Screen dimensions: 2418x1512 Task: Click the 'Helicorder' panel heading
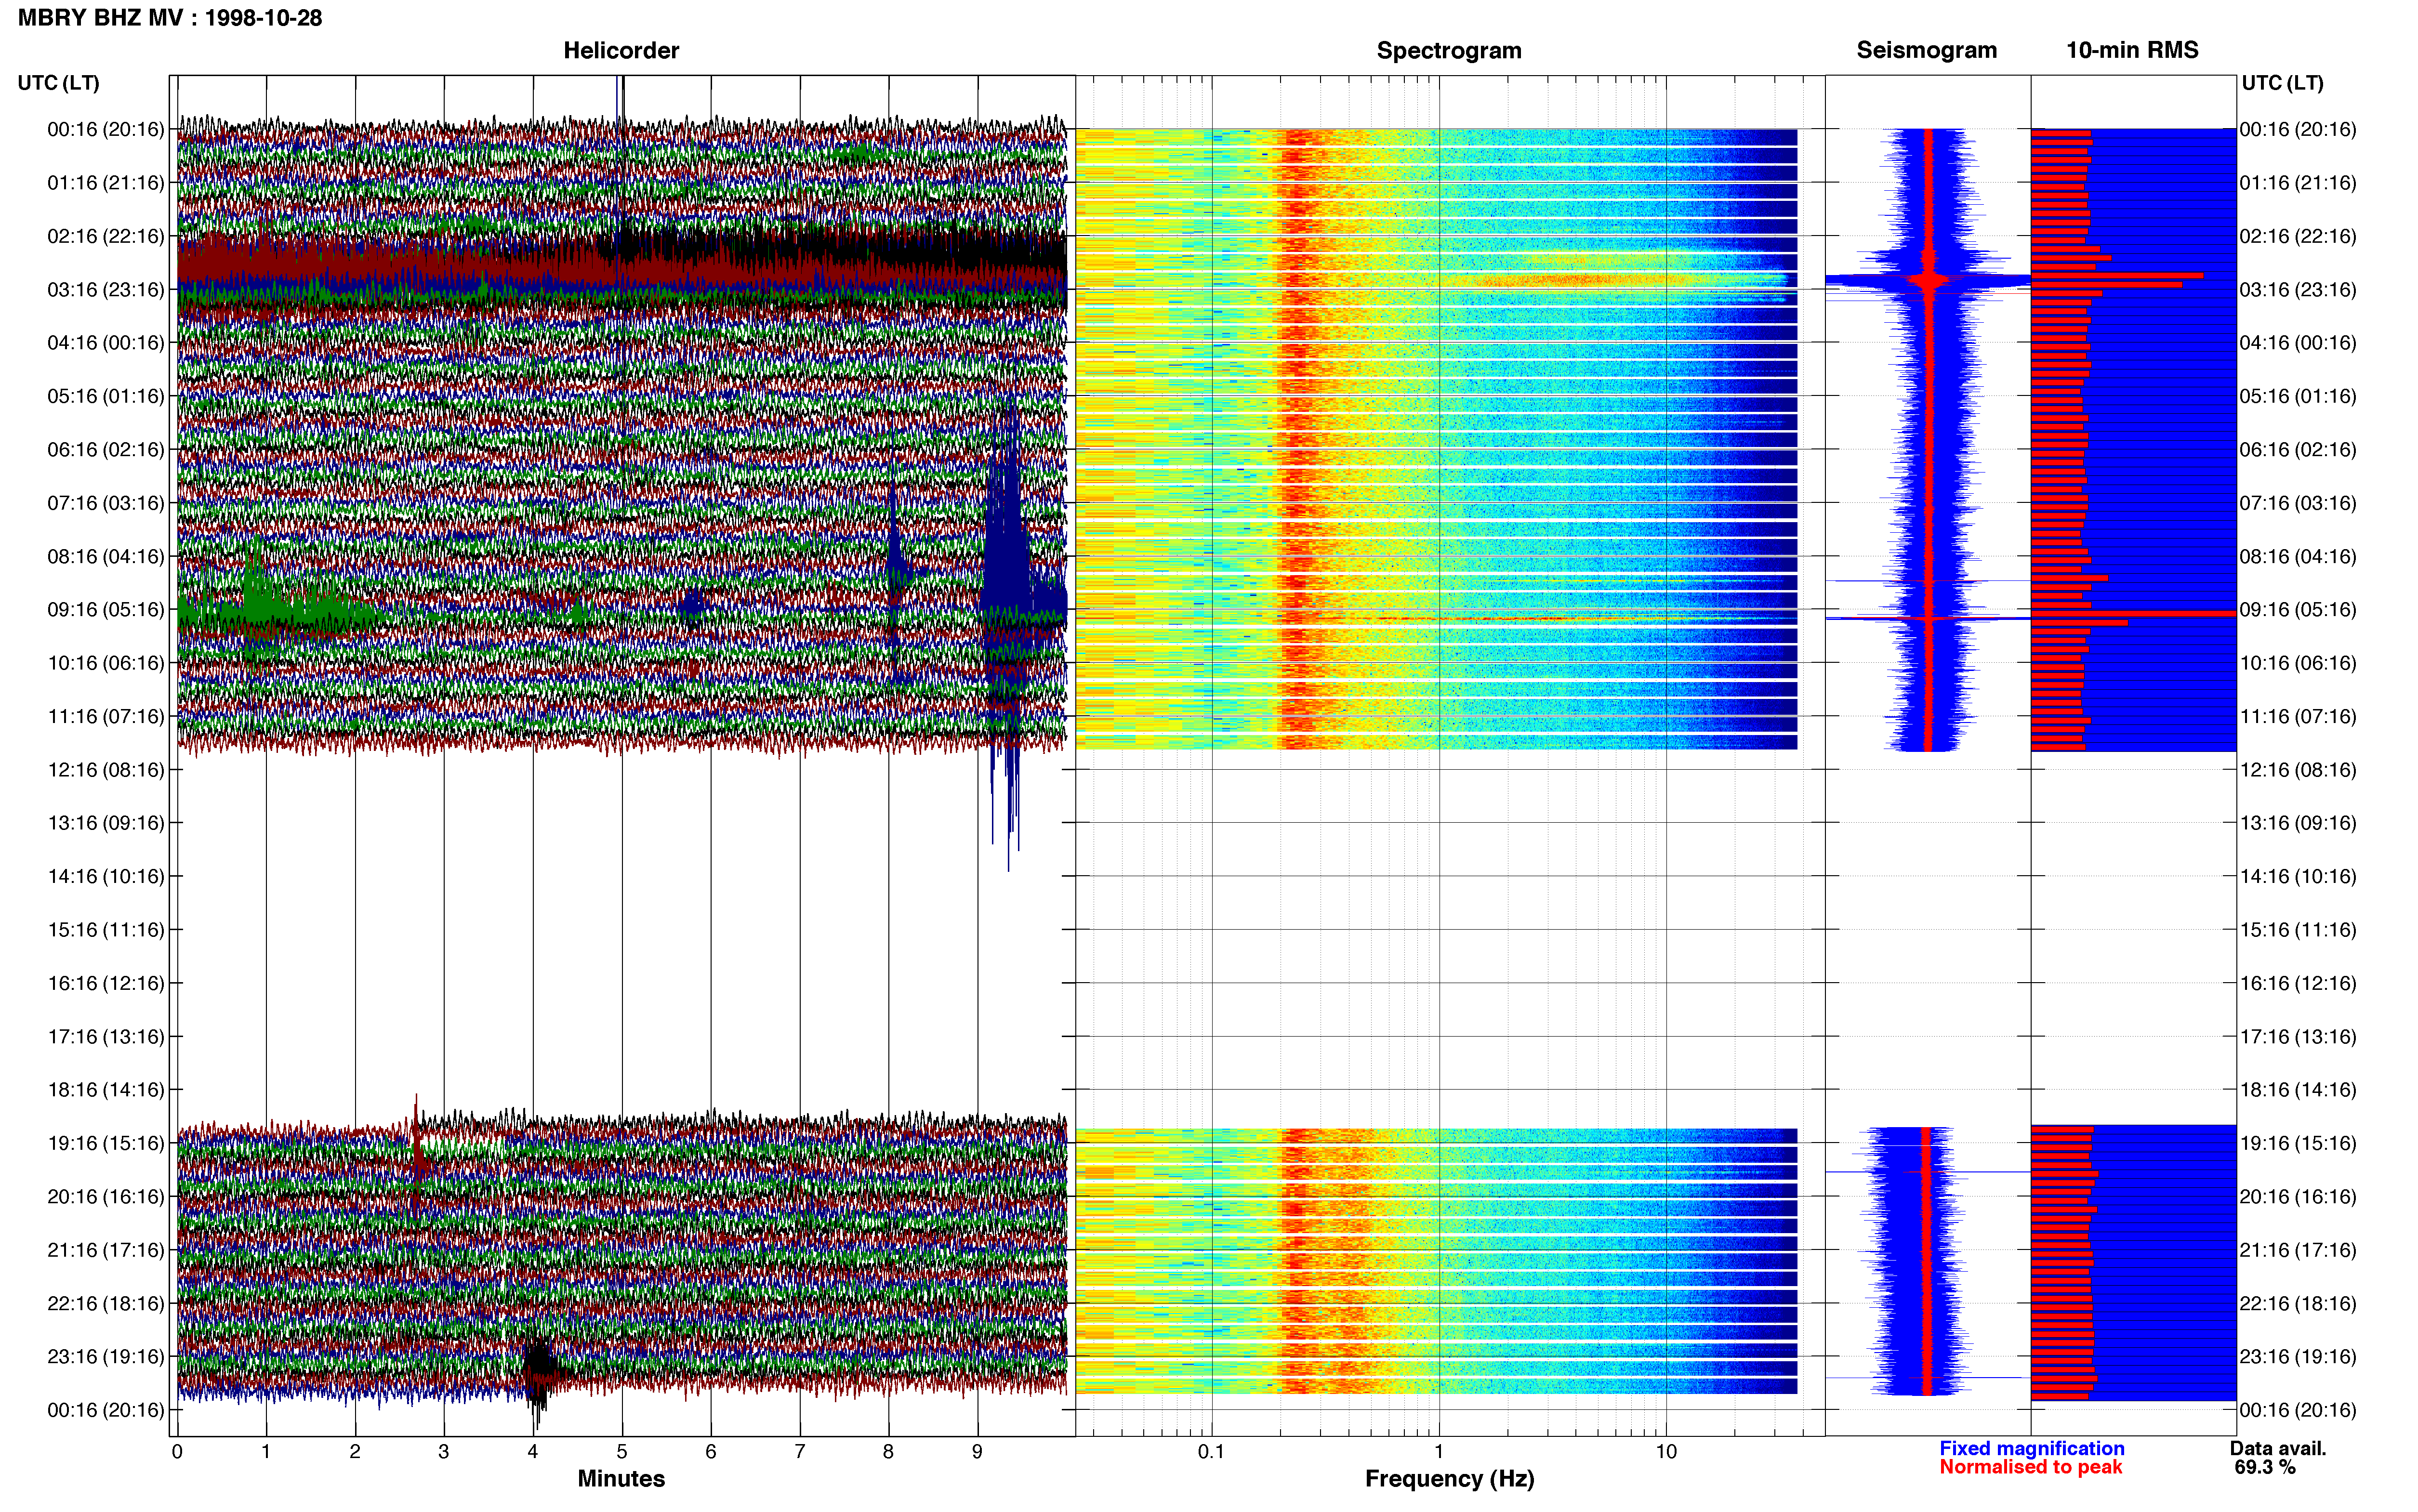point(621,50)
